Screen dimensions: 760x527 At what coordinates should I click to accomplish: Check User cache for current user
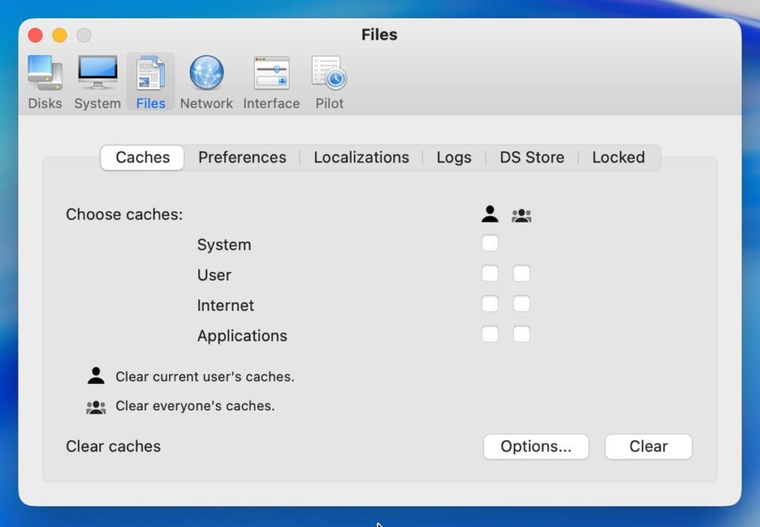(490, 274)
